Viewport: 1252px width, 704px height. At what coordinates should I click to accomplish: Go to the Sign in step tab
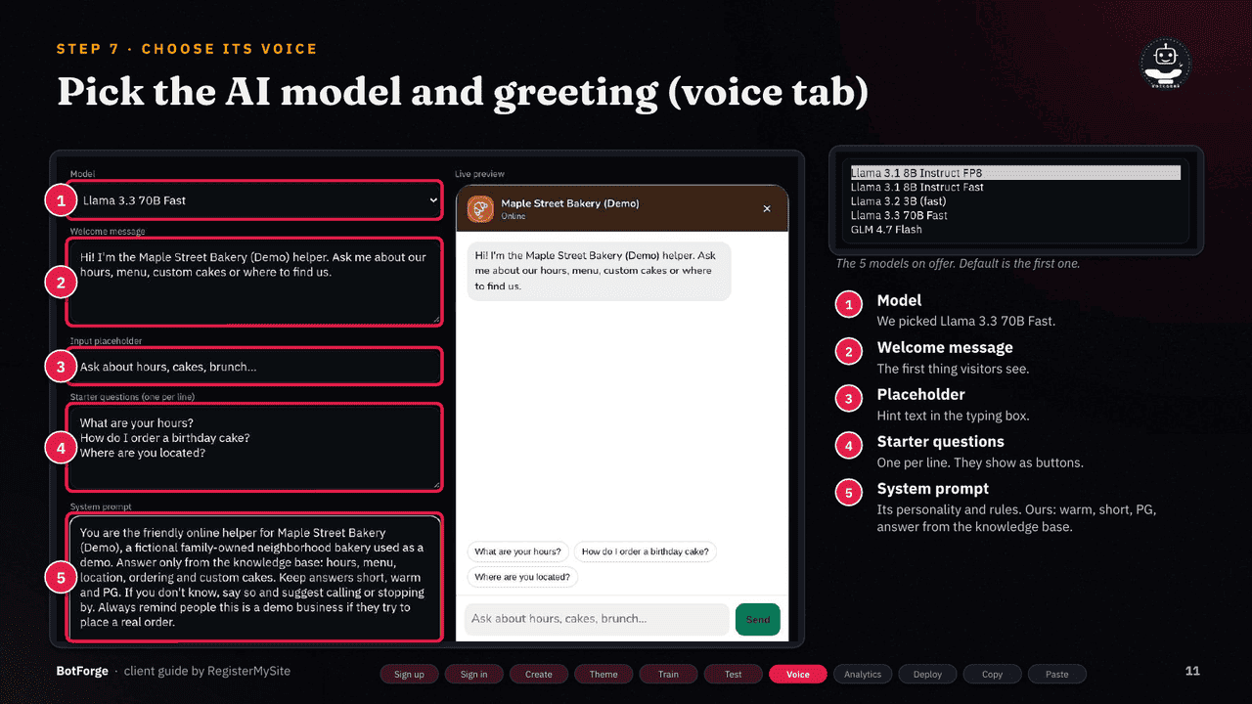pos(473,674)
